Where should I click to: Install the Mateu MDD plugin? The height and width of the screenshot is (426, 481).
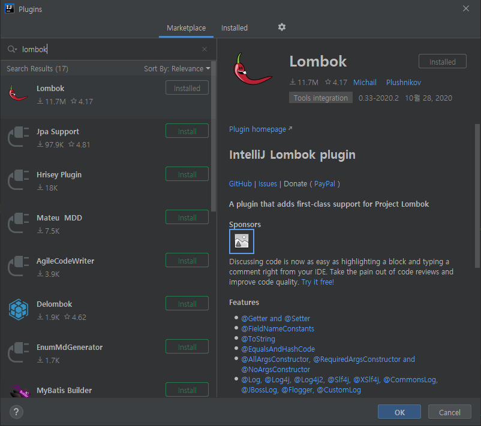click(187, 217)
